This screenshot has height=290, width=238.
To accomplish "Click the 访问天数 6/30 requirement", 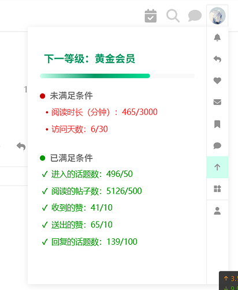I will (x=80, y=129).
